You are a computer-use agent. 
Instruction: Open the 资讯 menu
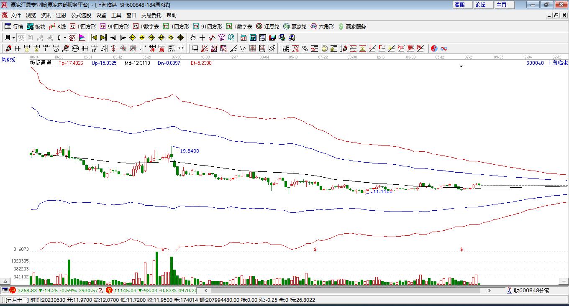46,15
